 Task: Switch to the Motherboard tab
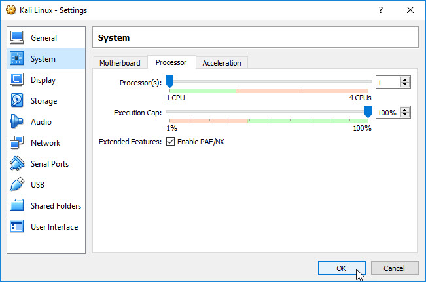click(x=120, y=63)
